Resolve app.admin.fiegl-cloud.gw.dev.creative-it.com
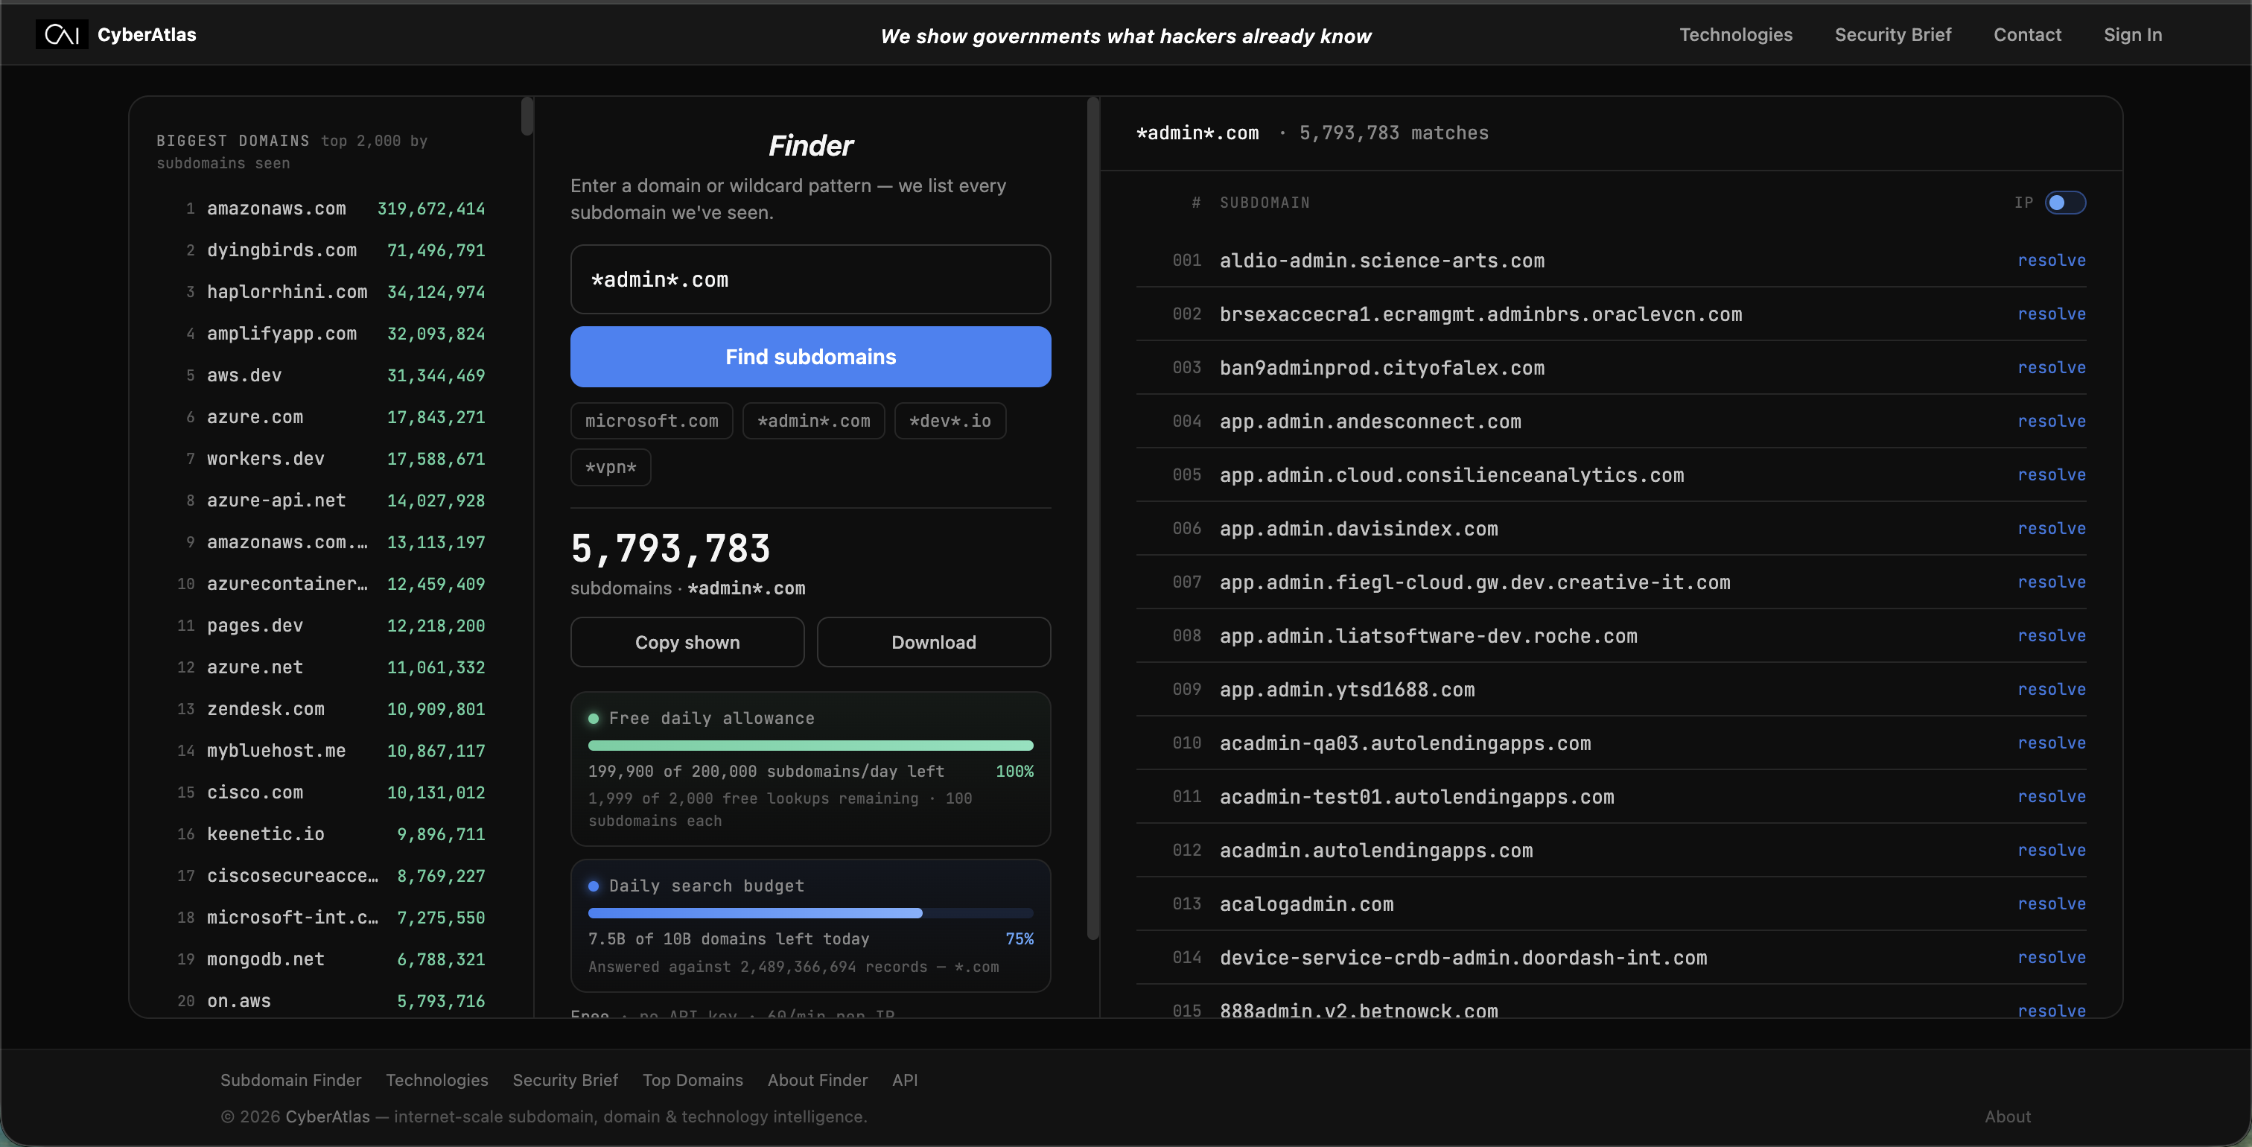The width and height of the screenshot is (2252, 1147). point(2051,582)
